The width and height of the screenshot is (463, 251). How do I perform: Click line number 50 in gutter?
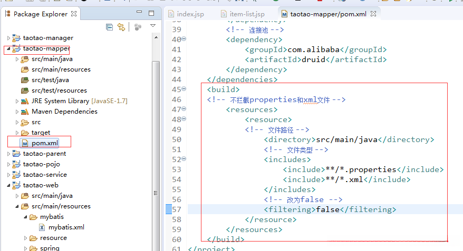point(176,139)
